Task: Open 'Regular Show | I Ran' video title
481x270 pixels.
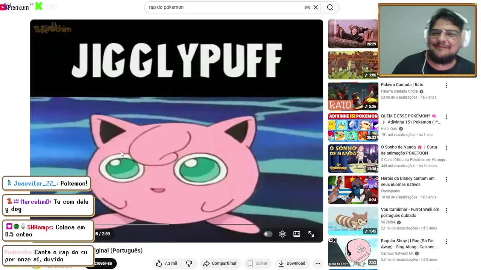Action: (x=410, y=244)
